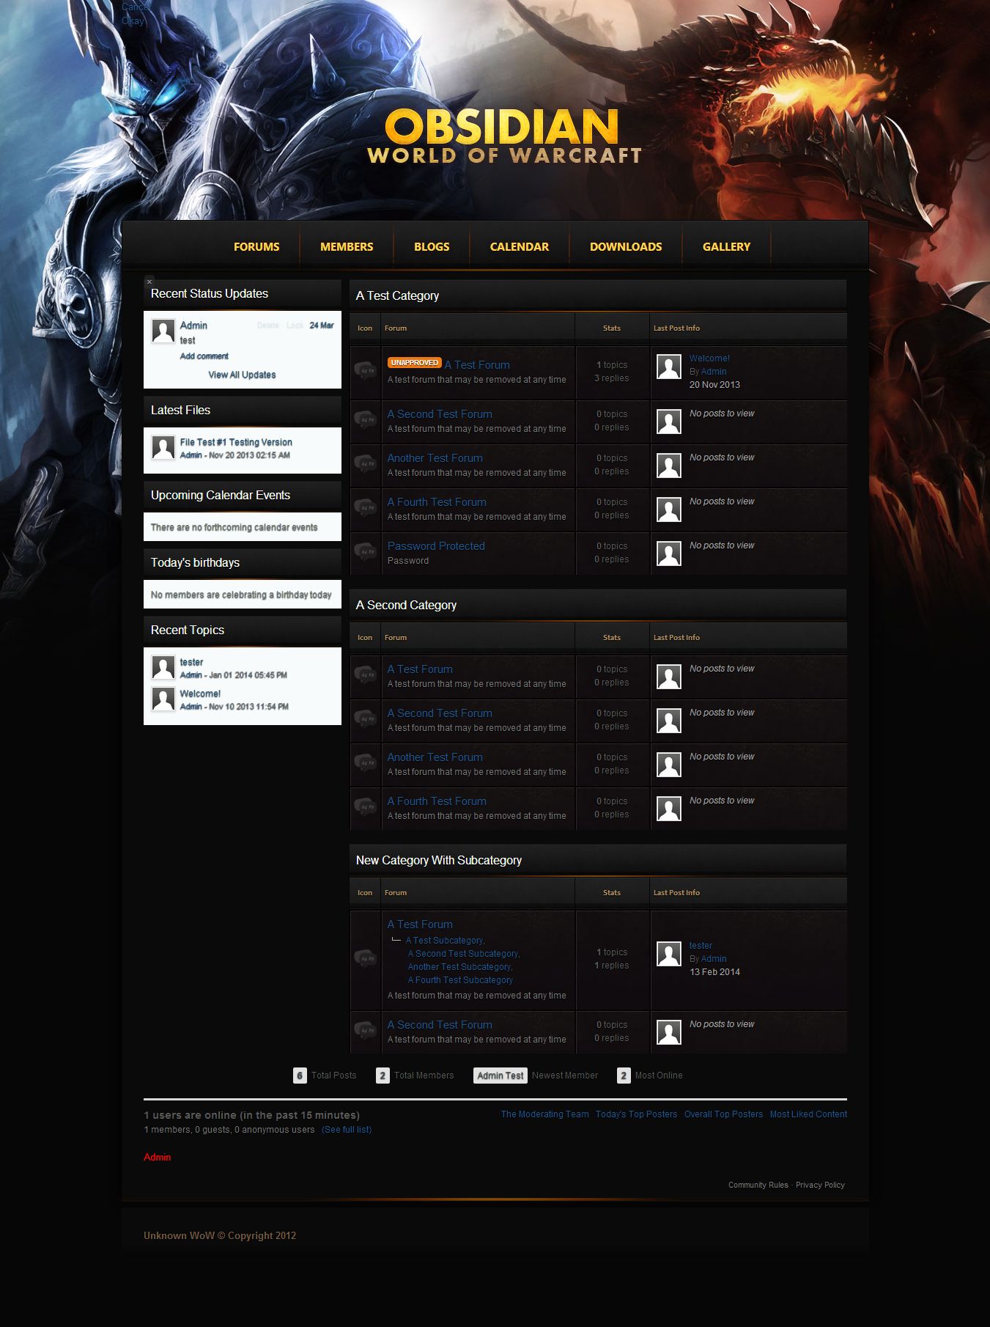Screen dimensions: 990x1327
Task: Click forum icon of the forum listing subcategories
Action: click(x=365, y=959)
